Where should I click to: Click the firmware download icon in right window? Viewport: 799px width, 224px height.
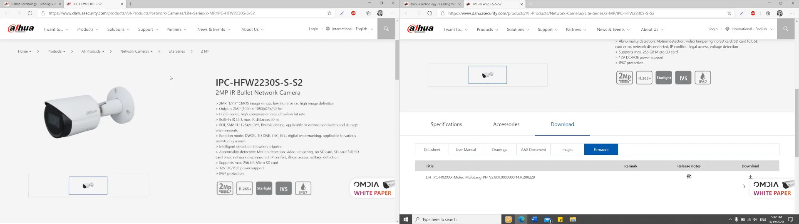pyautogui.click(x=750, y=177)
